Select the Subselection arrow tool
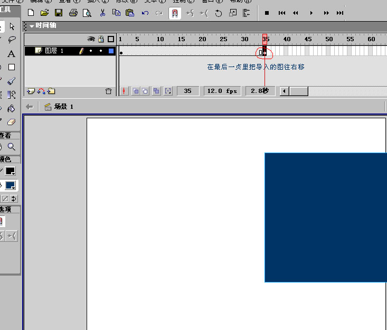Screen dimensions: 387x330 pyautogui.click(x=12, y=26)
